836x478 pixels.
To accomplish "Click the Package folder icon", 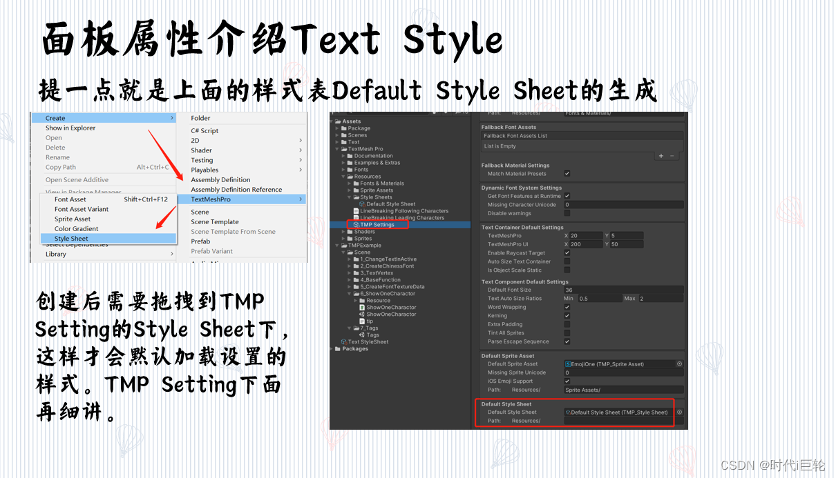I will click(x=344, y=128).
